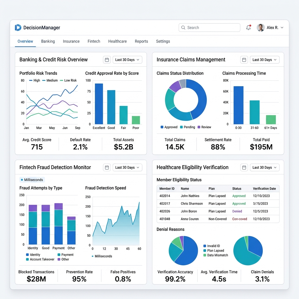Toggle Review legend in Claims Status chart
299x299 pixels.
(204, 127)
